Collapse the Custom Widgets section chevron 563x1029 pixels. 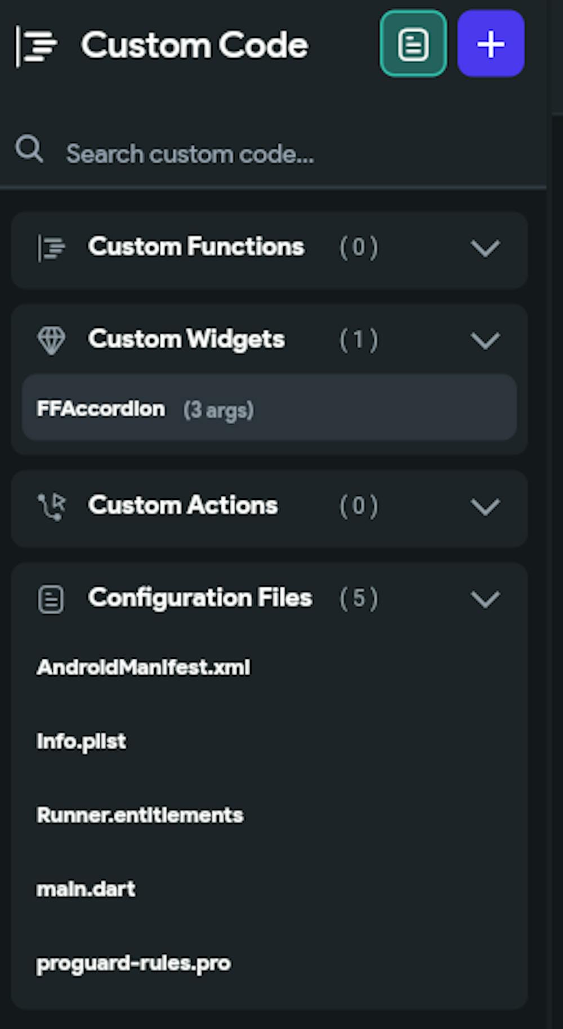click(x=485, y=340)
